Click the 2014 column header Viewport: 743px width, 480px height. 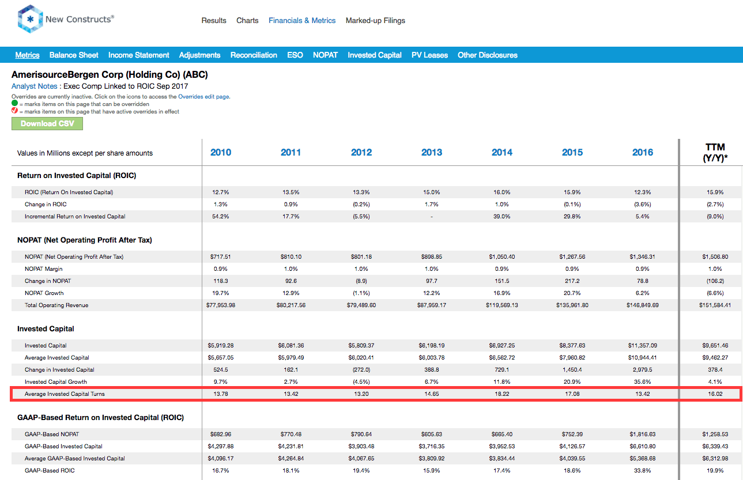click(x=502, y=152)
